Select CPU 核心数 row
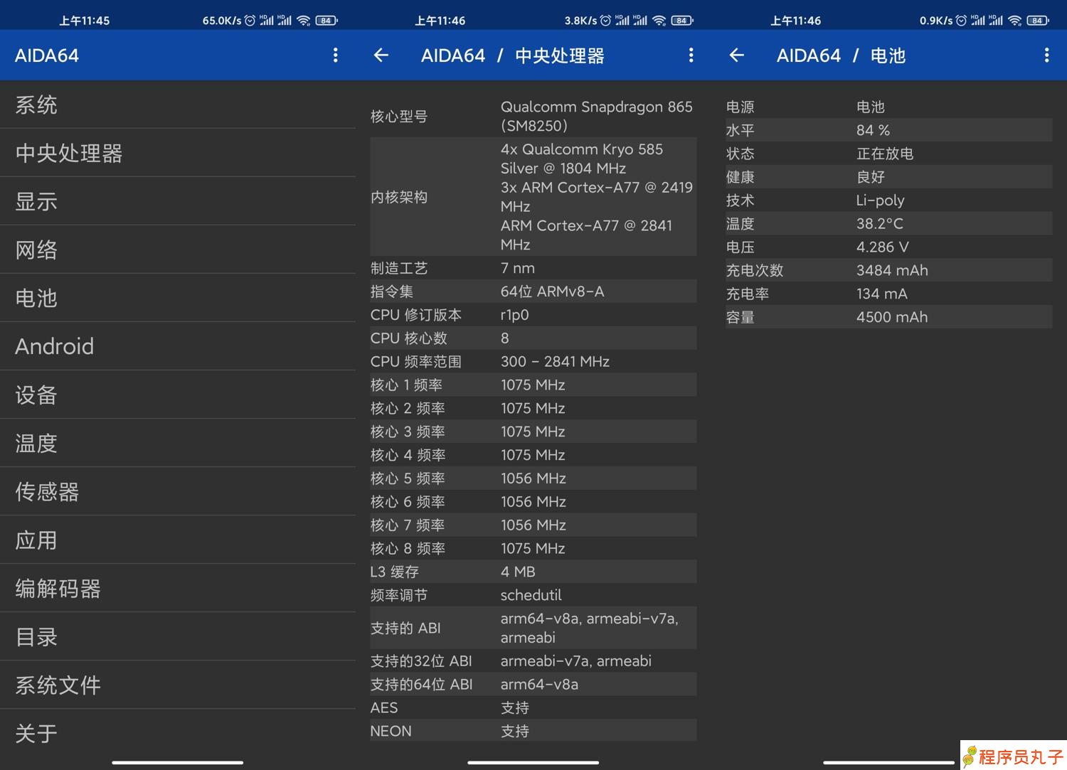This screenshot has height=770, width=1067. coord(533,338)
